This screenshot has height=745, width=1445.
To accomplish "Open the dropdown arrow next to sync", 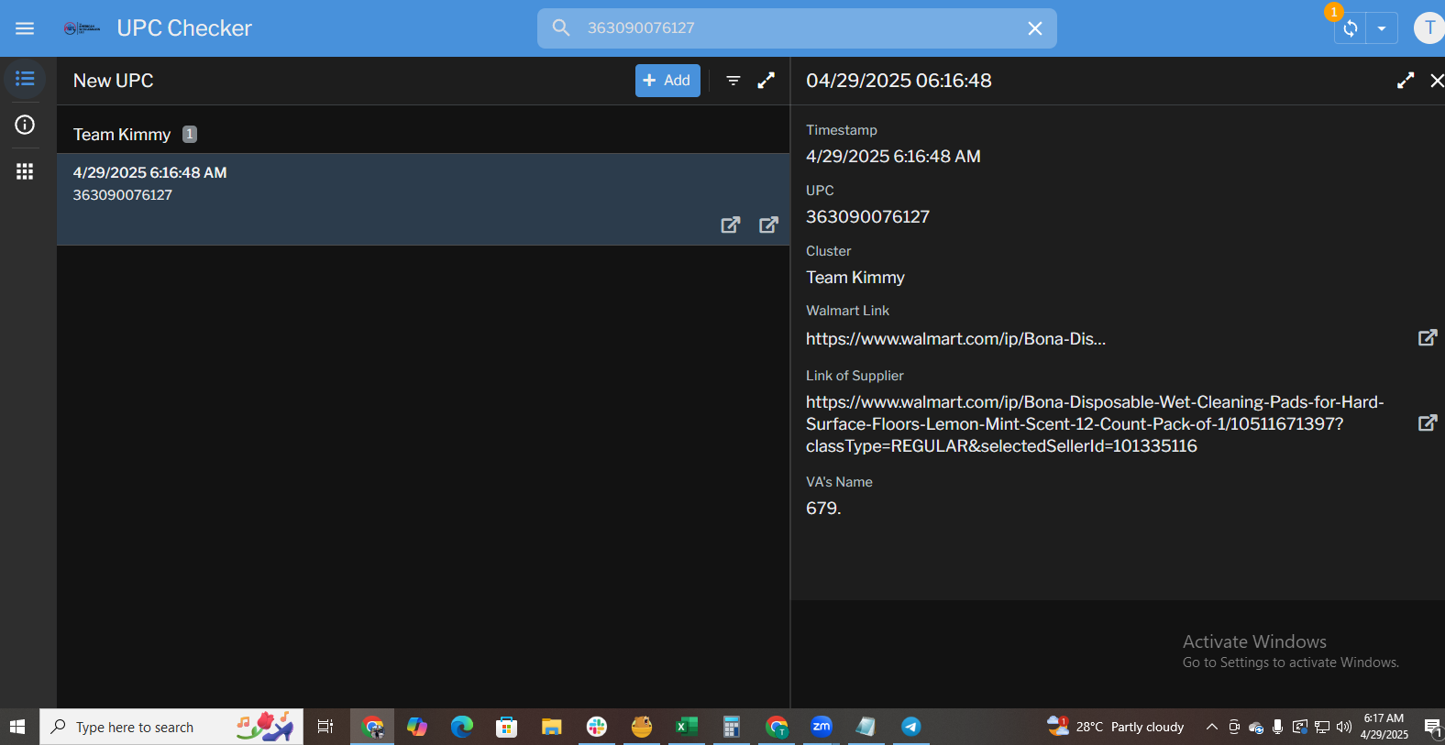I will point(1382,28).
